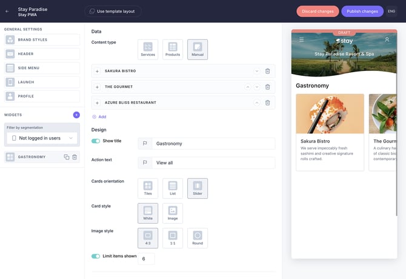Move Sakura Bistro down
Viewport: 406px width, 279px height.
point(256,71)
